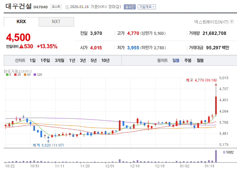Select the 주봉 weekly candle chart

coord(188,60)
